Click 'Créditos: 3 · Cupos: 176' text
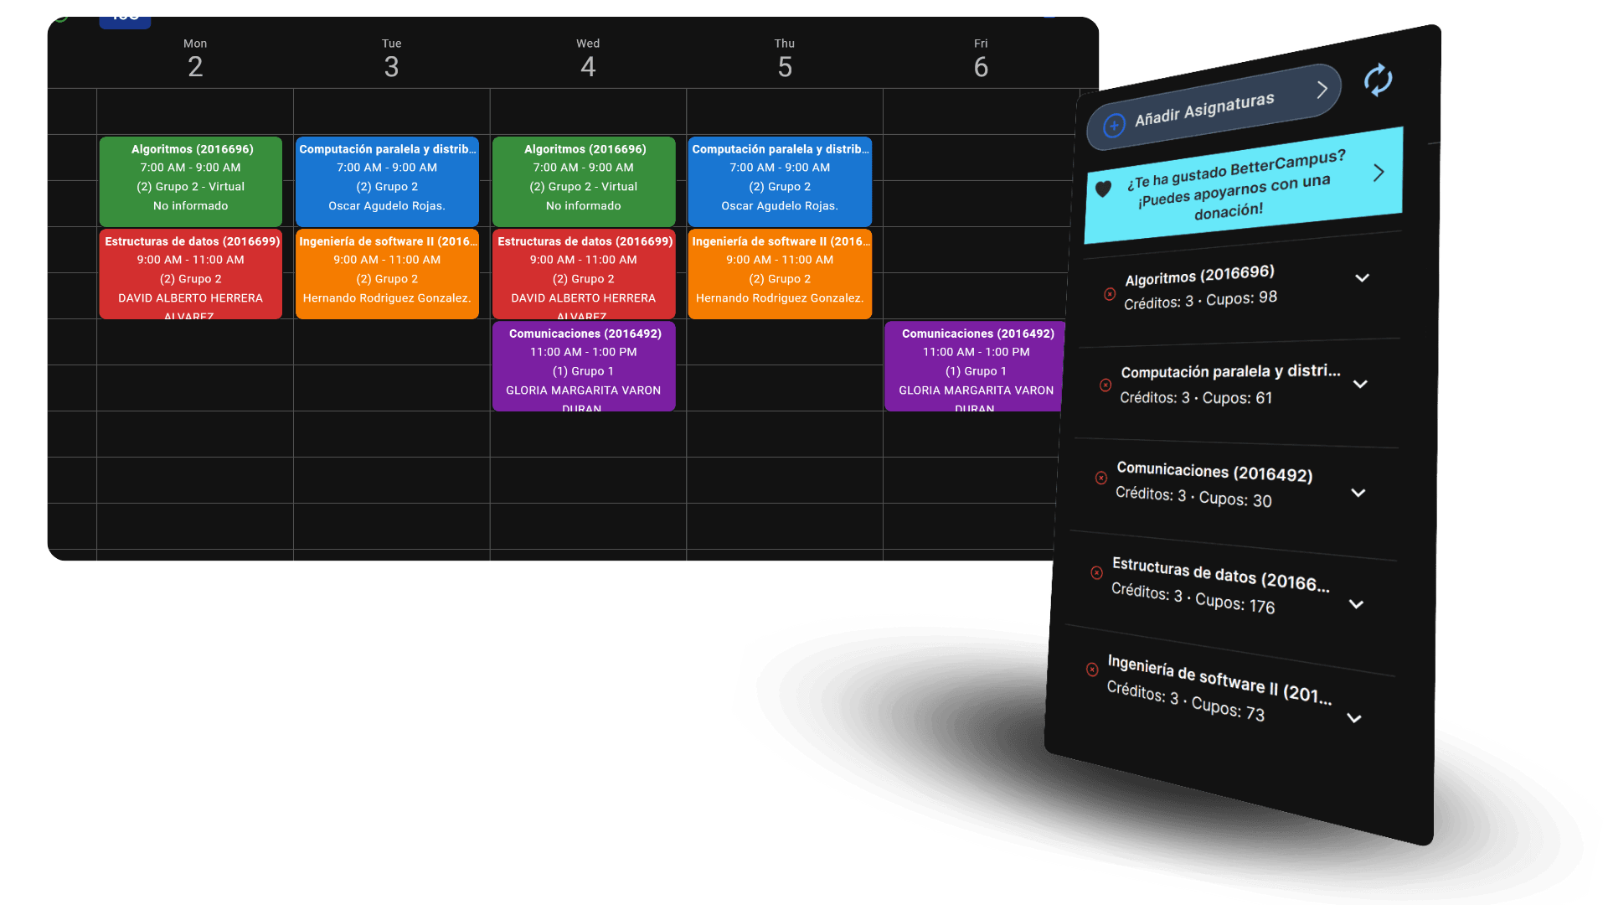The height and width of the screenshot is (905, 1608). 1193,597
